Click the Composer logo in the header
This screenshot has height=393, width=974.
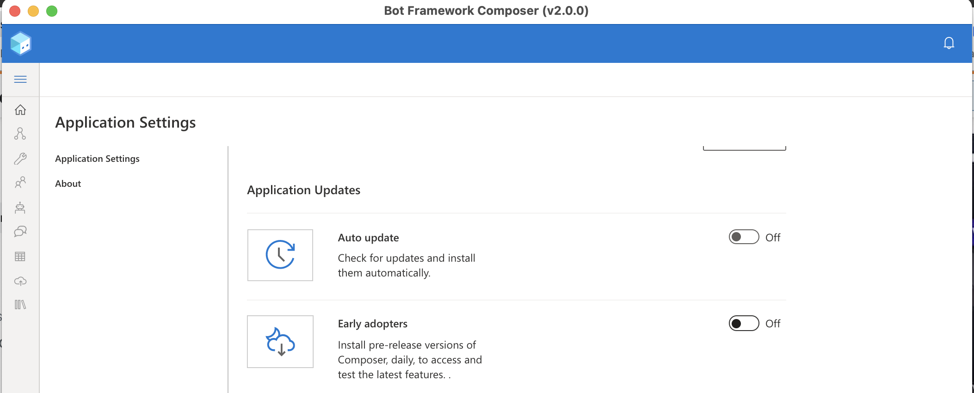[x=20, y=43]
